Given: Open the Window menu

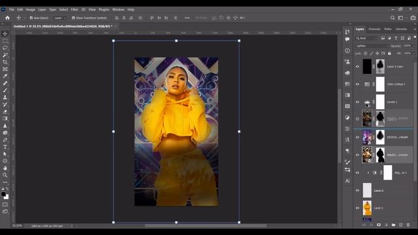Looking at the screenshot, I should 118,10.
